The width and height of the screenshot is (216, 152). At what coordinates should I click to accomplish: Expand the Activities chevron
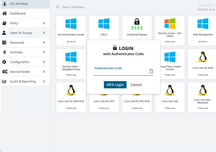click(44, 52)
